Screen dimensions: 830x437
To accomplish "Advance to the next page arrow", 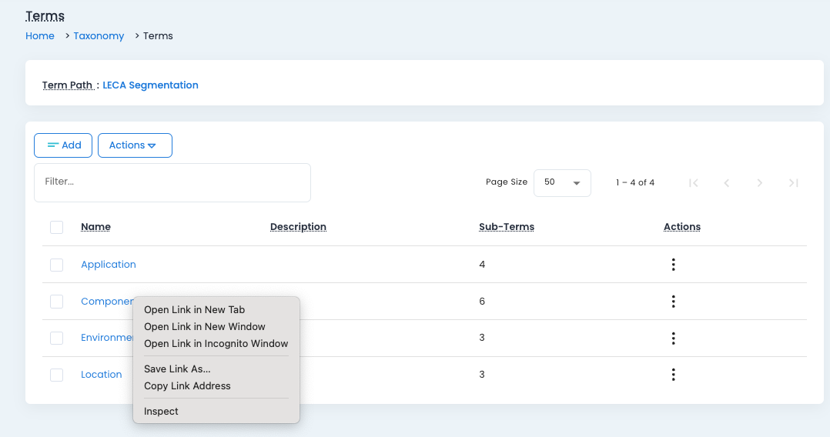I will [760, 183].
